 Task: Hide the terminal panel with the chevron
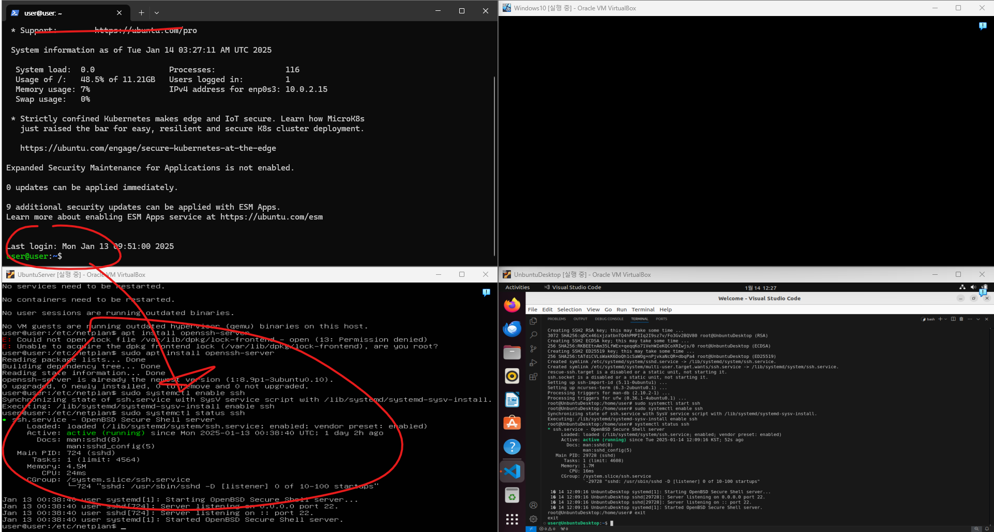click(978, 319)
